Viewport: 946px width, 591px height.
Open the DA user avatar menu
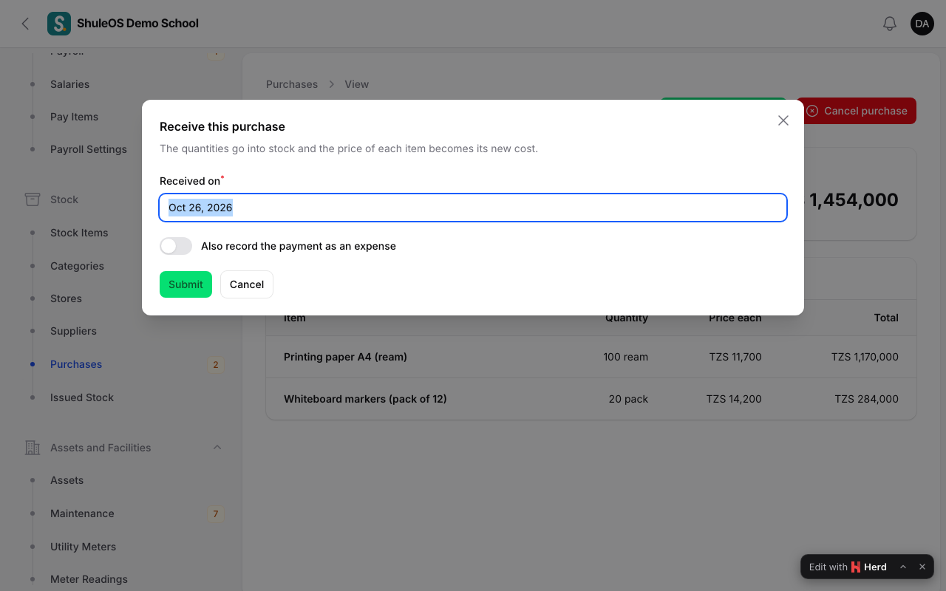click(x=922, y=24)
